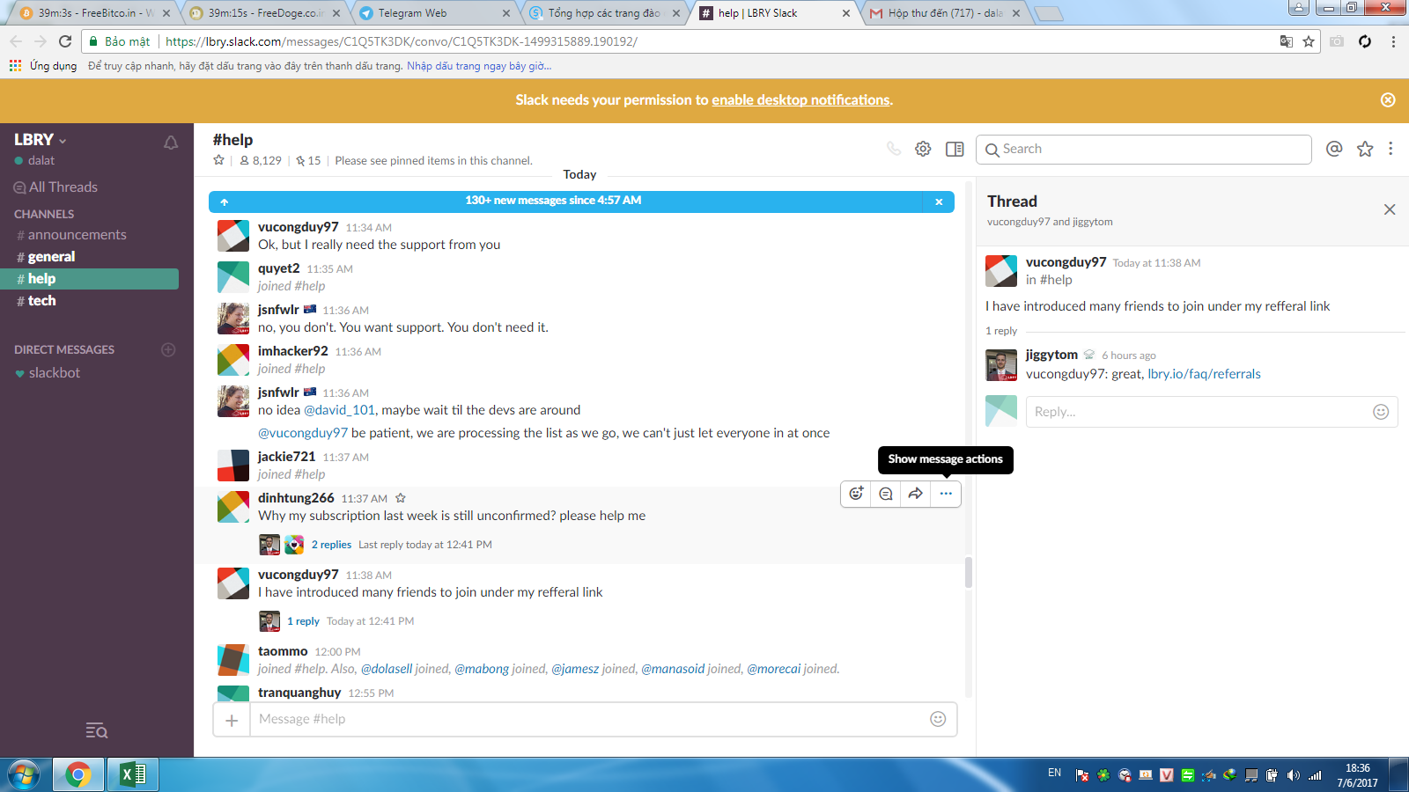1409x792 pixels.
Task: Close the Thread panel
Action: tap(1390, 209)
